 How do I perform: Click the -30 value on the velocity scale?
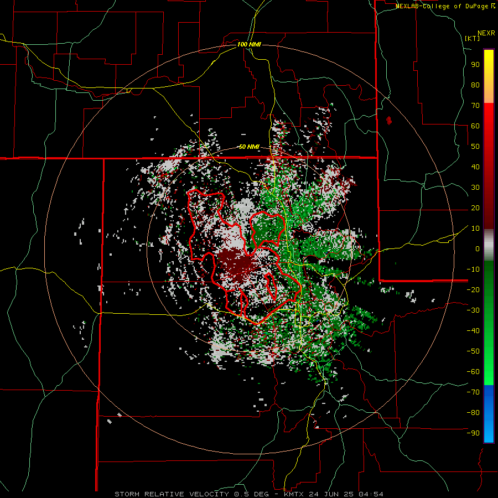[473, 310]
